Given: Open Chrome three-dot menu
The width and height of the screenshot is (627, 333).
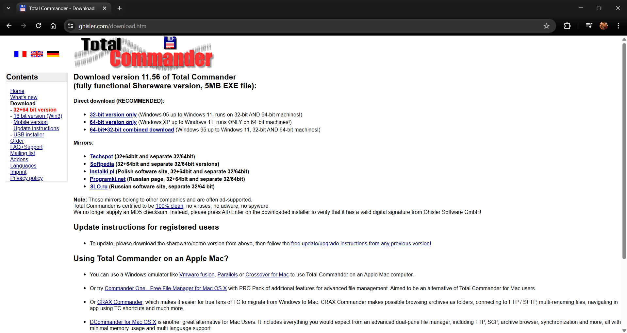Looking at the screenshot, I should [x=618, y=26].
